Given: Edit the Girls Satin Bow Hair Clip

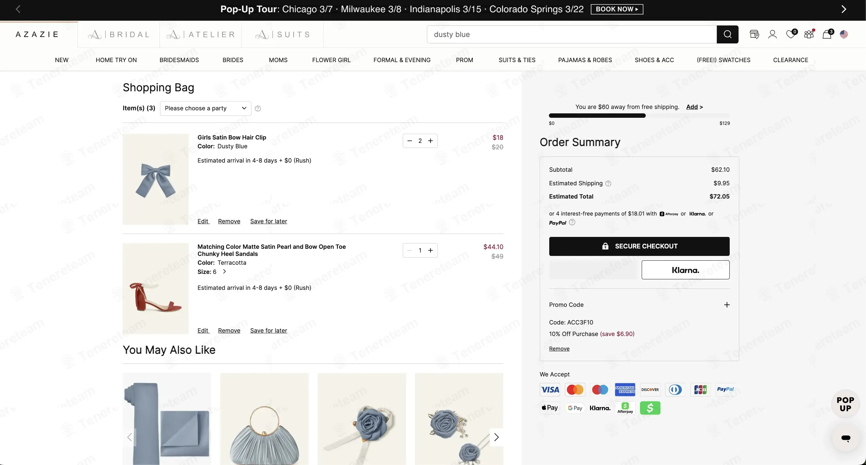Looking at the screenshot, I should pyautogui.click(x=203, y=221).
